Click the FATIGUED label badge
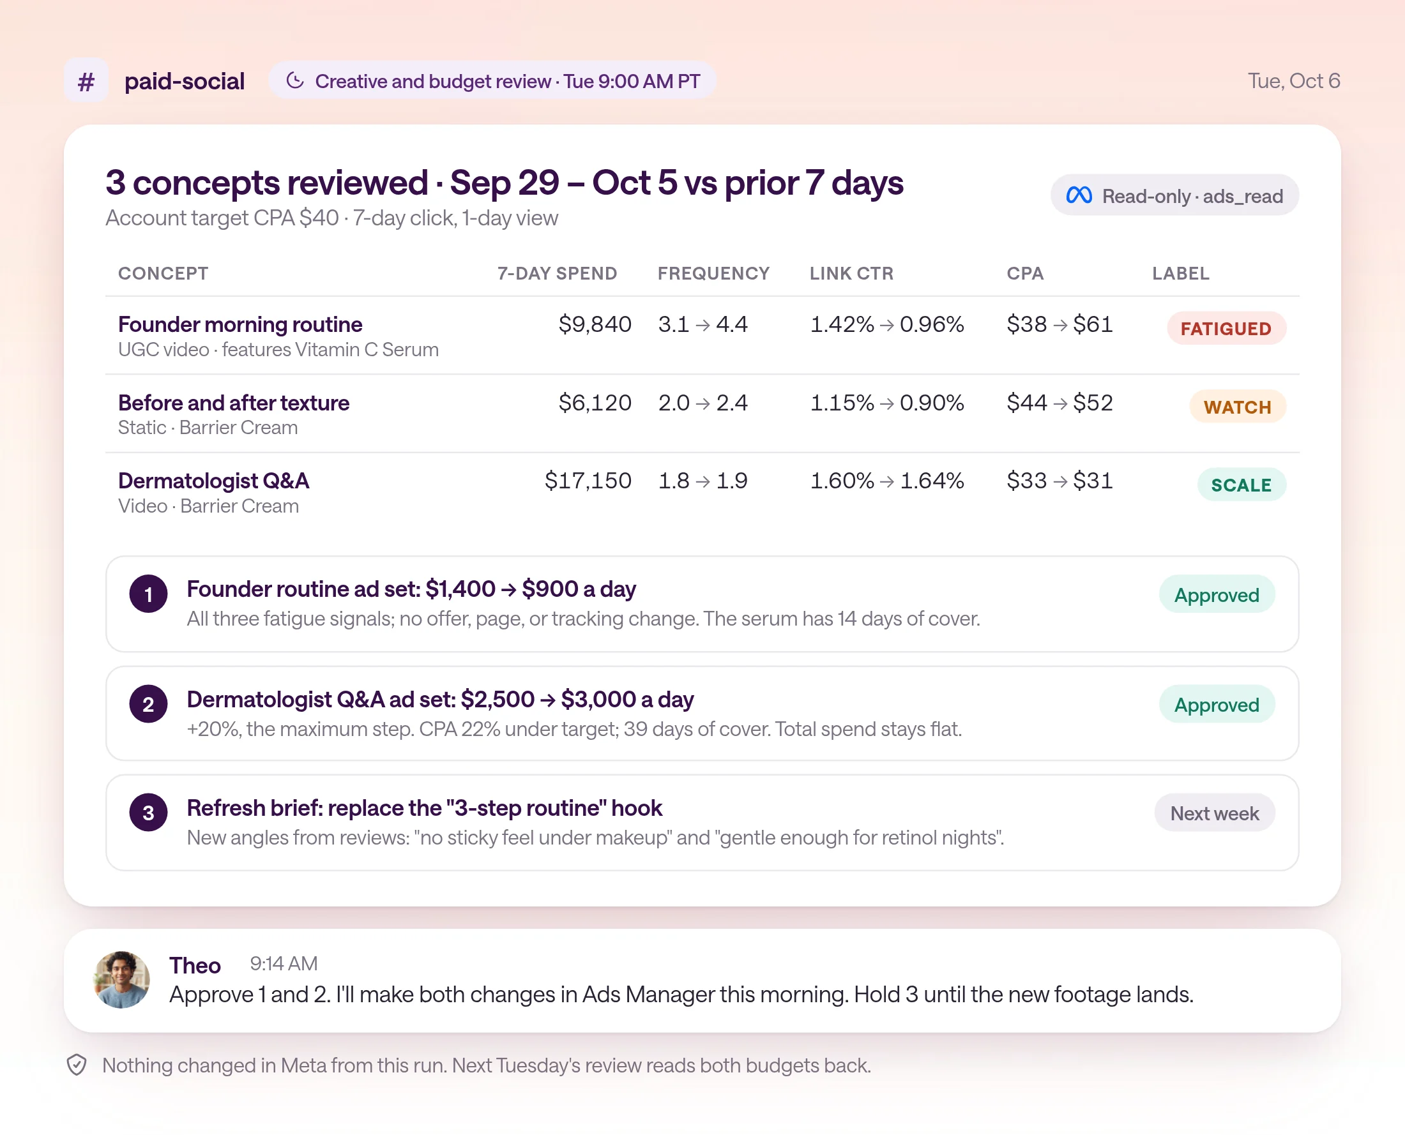Image resolution: width=1405 pixels, height=1135 pixels. tap(1226, 328)
